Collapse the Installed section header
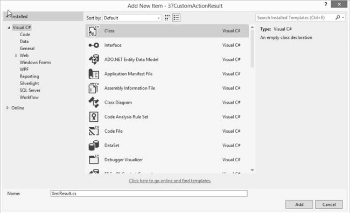350x213 pixels. click(x=43, y=16)
